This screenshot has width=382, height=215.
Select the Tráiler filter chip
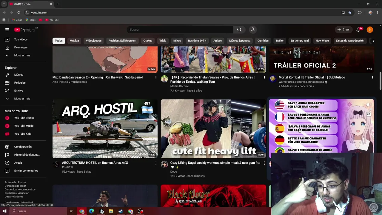[x=280, y=41]
